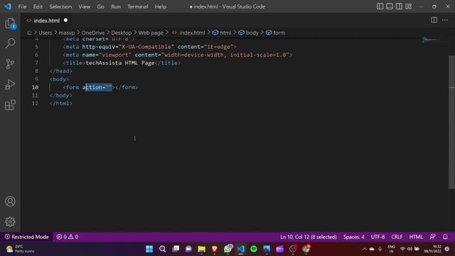This screenshot has height=256, width=455.
Task: Open Customize Layout icon
Action: coord(409,6)
